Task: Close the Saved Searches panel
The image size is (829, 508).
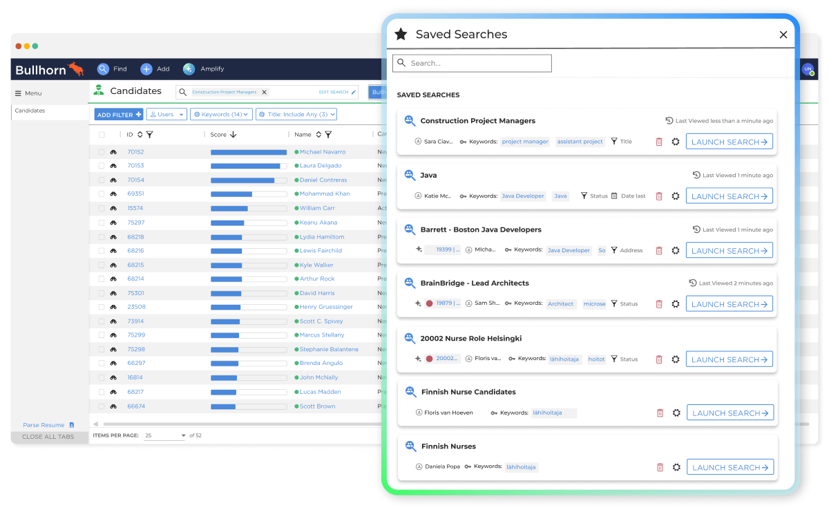Action: point(783,35)
